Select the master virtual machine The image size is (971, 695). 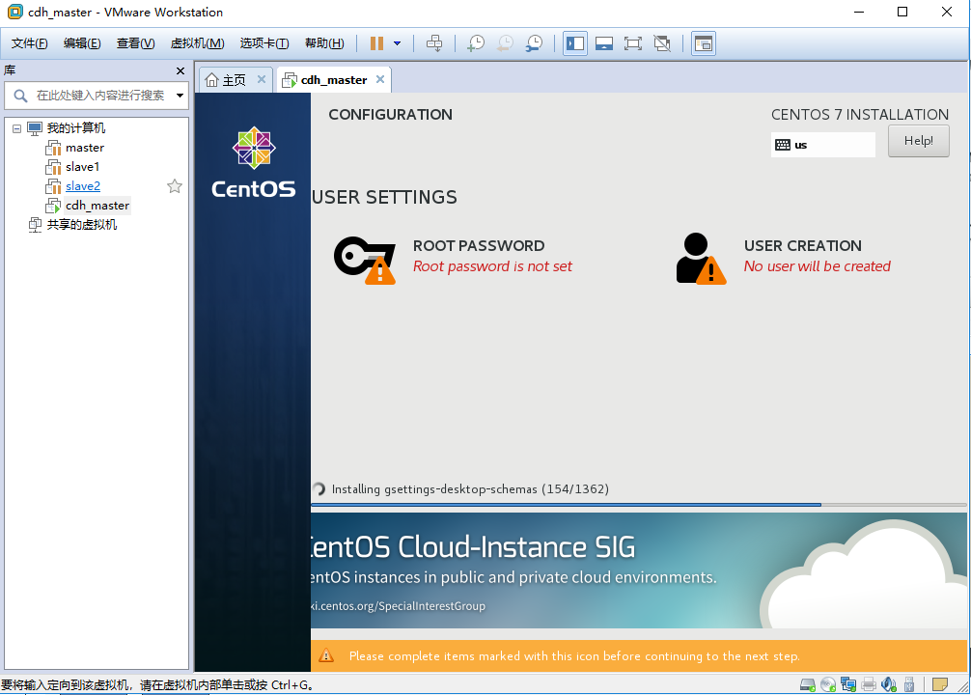coord(85,148)
